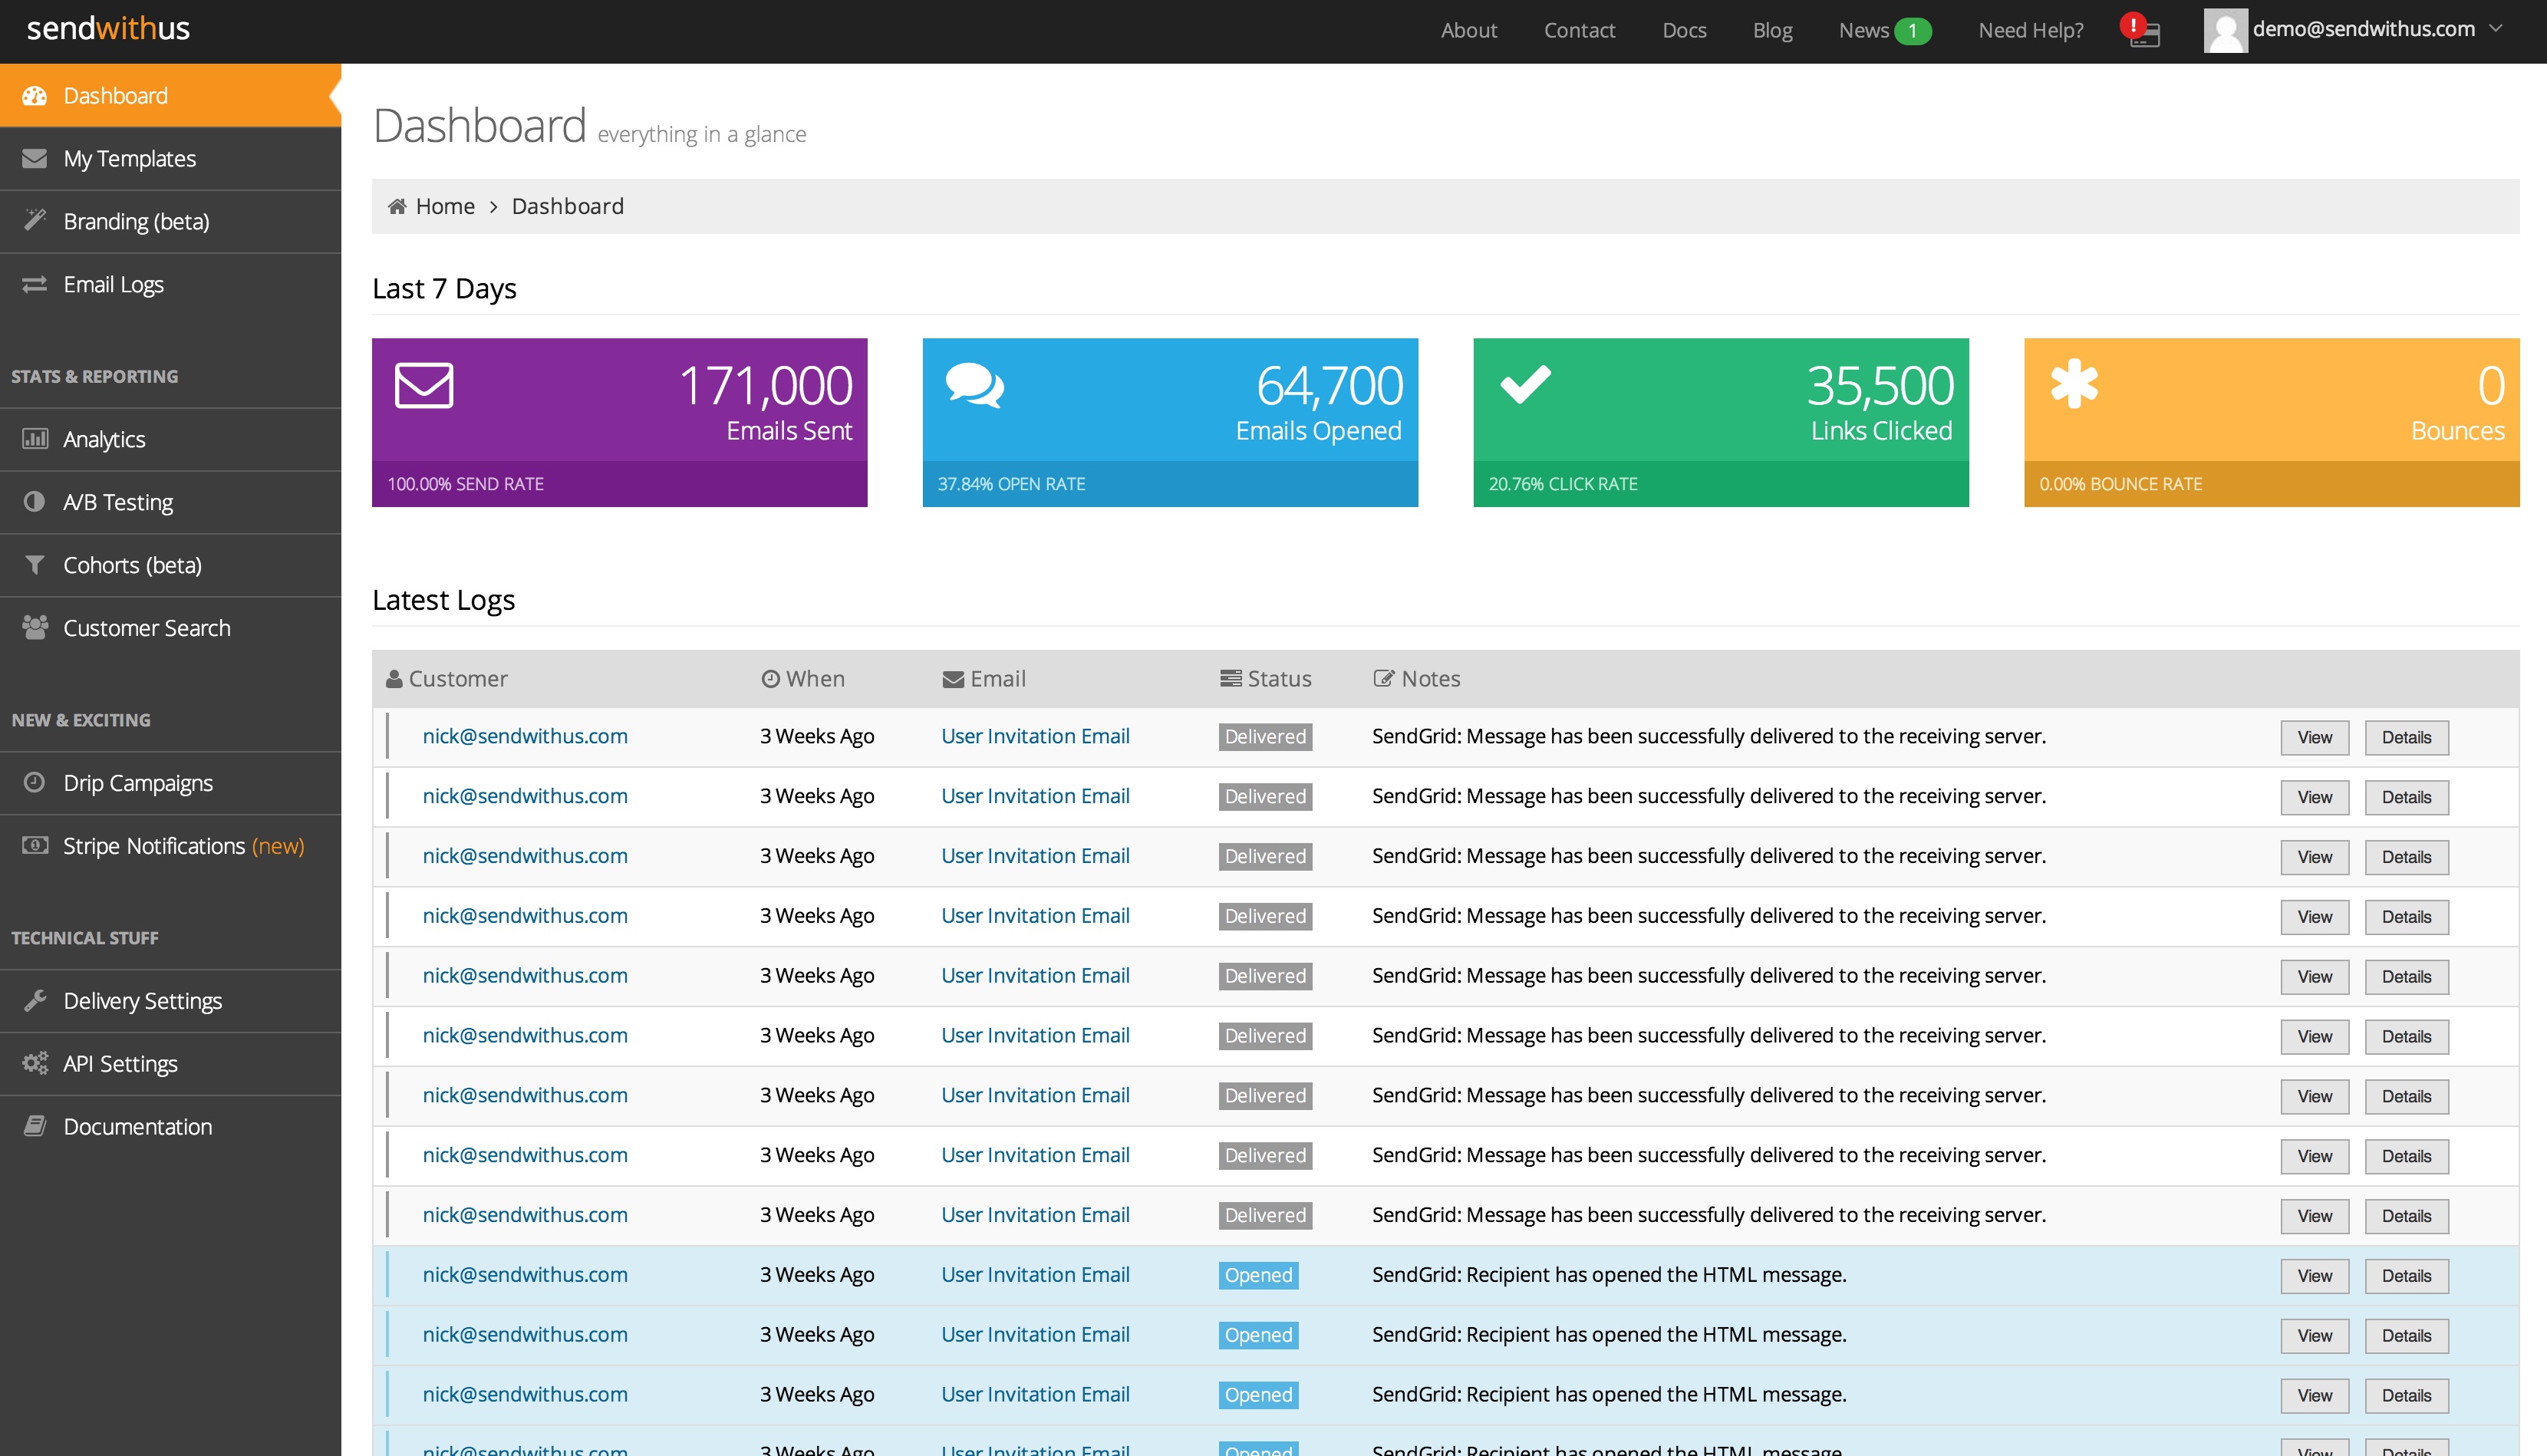Click the Dashboard gauge icon in sidebar
This screenshot has width=2547, height=1456.
[35, 96]
